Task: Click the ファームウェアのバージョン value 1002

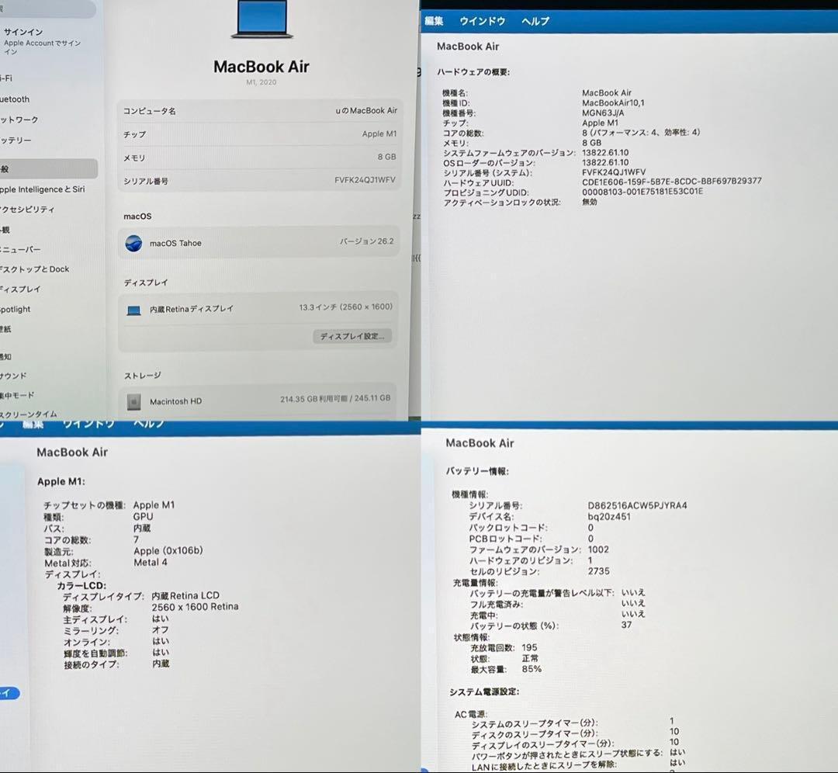Action: coord(598,549)
